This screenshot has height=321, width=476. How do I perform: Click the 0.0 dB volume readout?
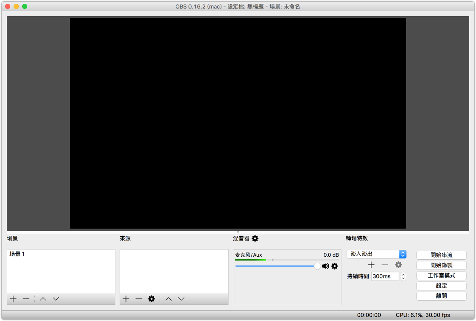[x=331, y=255]
